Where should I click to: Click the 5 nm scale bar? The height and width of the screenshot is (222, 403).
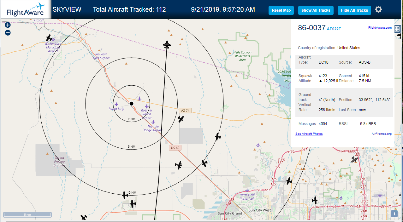pos(27,215)
